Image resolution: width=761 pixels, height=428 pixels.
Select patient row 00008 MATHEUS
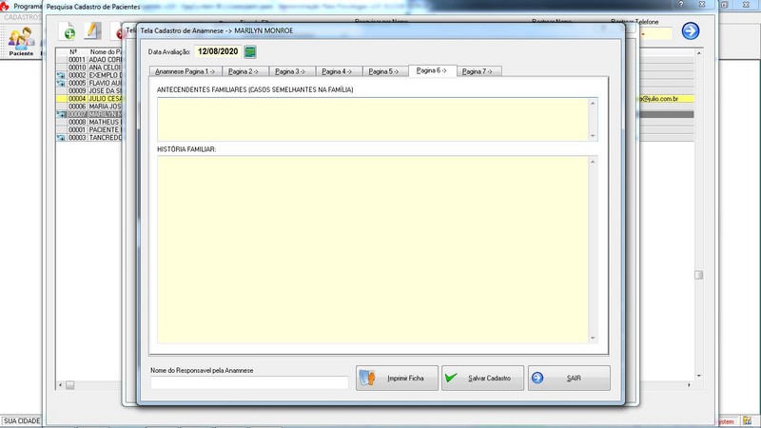tap(89, 122)
